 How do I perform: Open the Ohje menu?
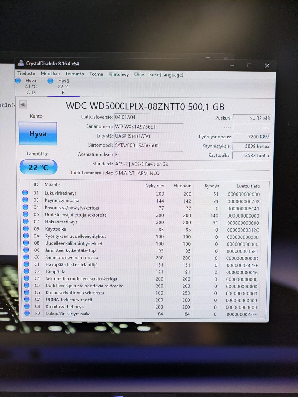coord(139,74)
